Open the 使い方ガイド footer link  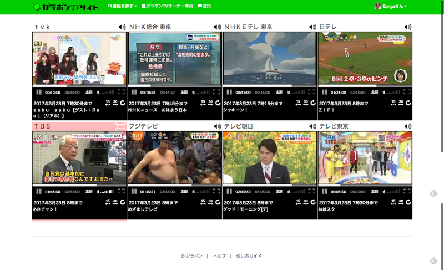[249, 256]
